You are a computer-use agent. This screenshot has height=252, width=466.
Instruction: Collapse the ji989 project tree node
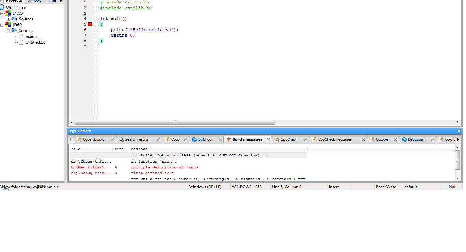(x=2, y=25)
